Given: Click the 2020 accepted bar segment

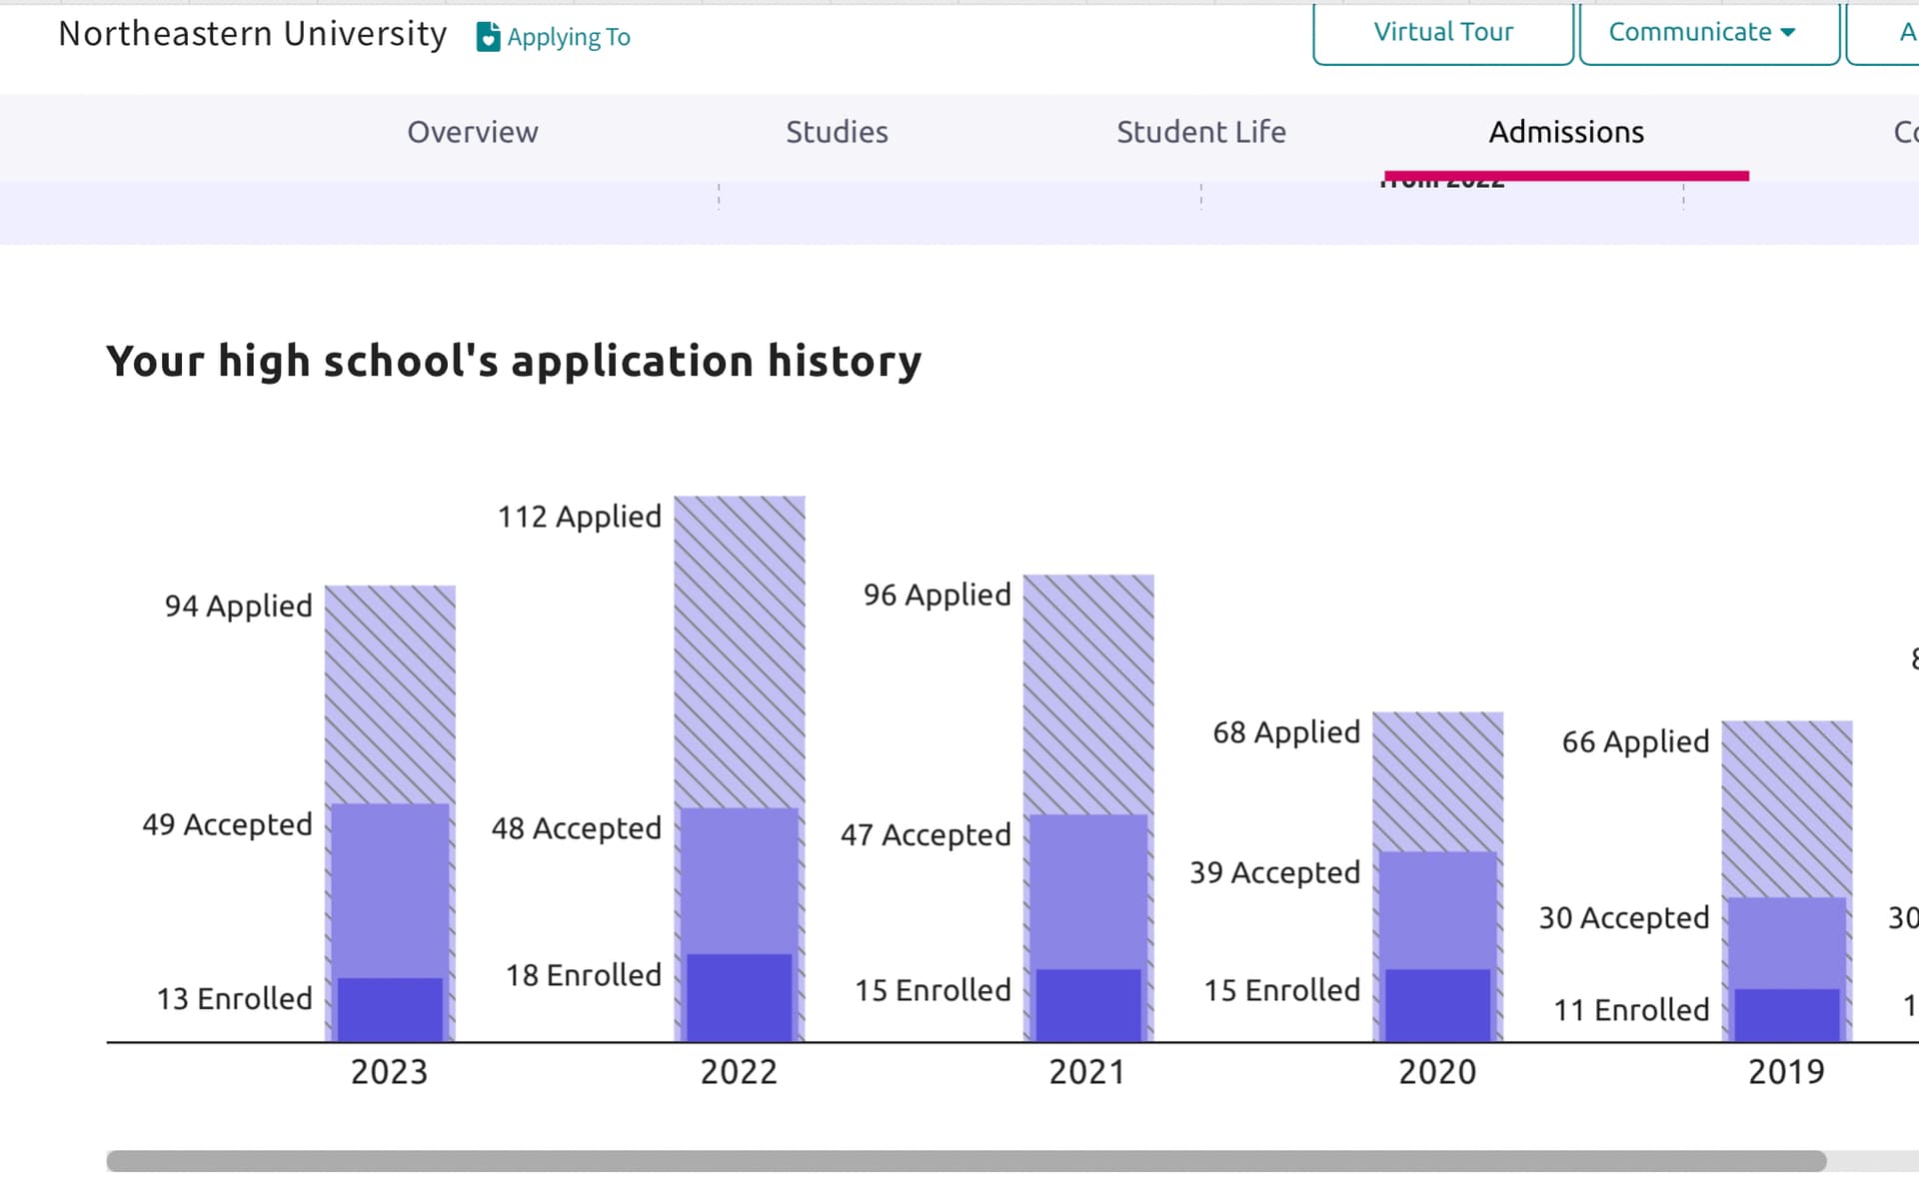Looking at the screenshot, I should pos(1437,909).
